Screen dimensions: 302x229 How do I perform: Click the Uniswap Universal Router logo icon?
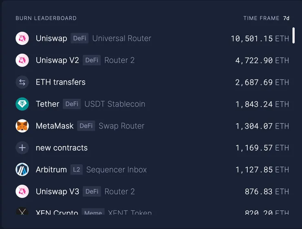pos(22,38)
